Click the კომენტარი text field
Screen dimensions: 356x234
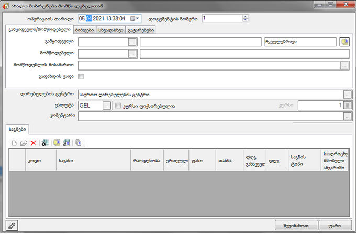click(209, 116)
